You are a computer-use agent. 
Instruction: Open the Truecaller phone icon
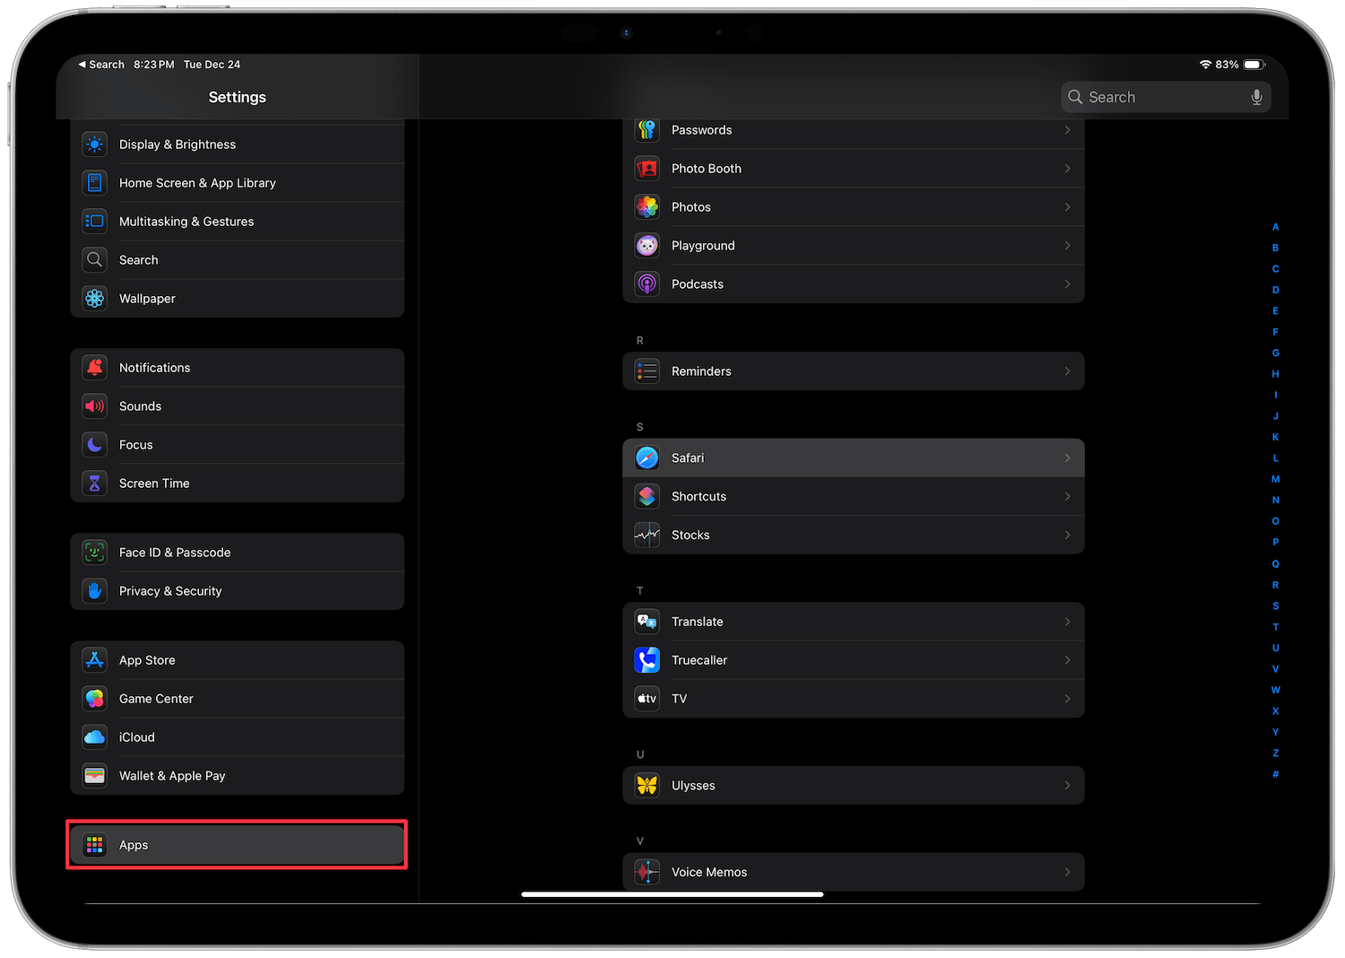pyautogui.click(x=646, y=660)
